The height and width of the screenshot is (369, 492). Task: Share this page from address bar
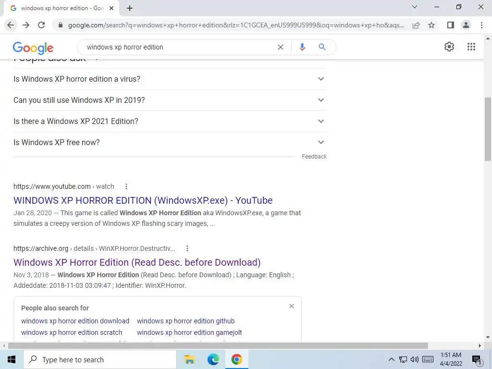pos(416,25)
